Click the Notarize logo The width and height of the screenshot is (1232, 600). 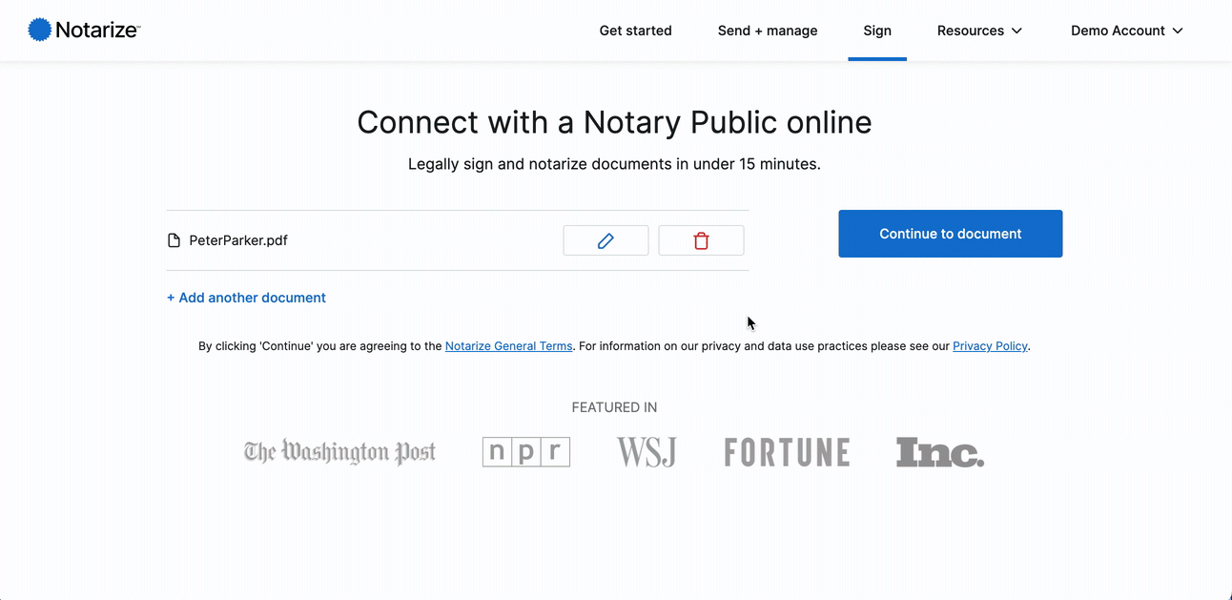[x=84, y=30]
